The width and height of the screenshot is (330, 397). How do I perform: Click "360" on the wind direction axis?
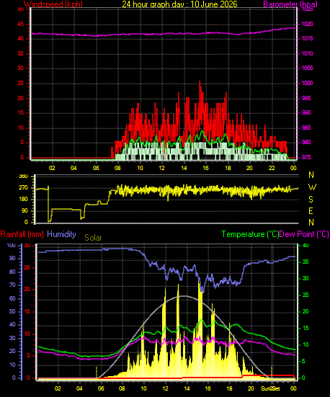tap(23, 177)
